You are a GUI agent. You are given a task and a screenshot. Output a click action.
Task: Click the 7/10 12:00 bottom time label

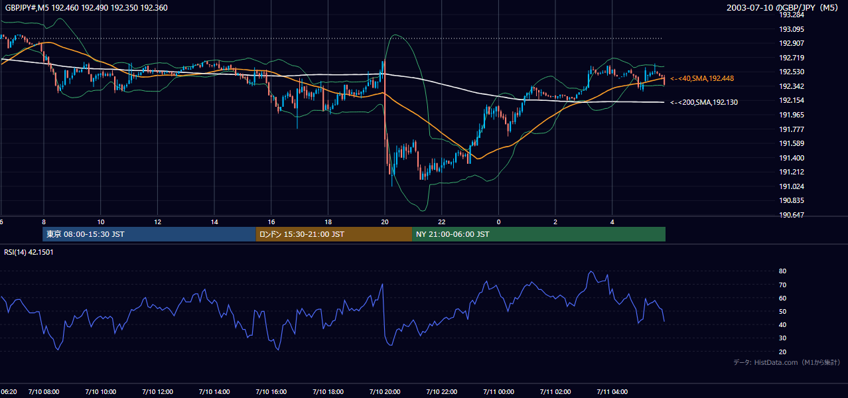pyautogui.click(x=157, y=392)
